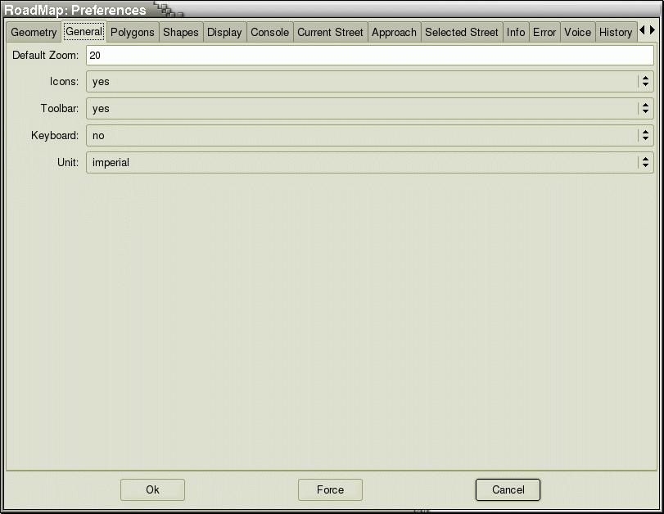Image resolution: width=664 pixels, height=514 pixels.
Task: Open the Console tab
Action: (x=269, y=33)
